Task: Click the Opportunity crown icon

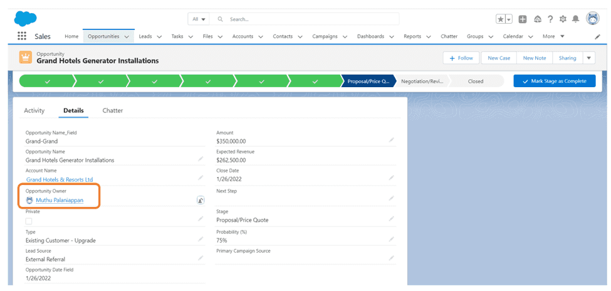Action: (26, 57)
